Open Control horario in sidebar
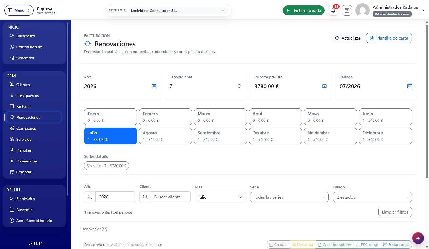The height and width of the screenshot is (249, 429). point(34,47)
